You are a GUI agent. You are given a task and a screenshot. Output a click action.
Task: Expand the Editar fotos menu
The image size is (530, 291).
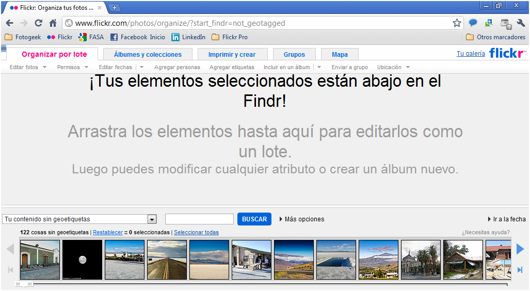[x=28, y=67]
